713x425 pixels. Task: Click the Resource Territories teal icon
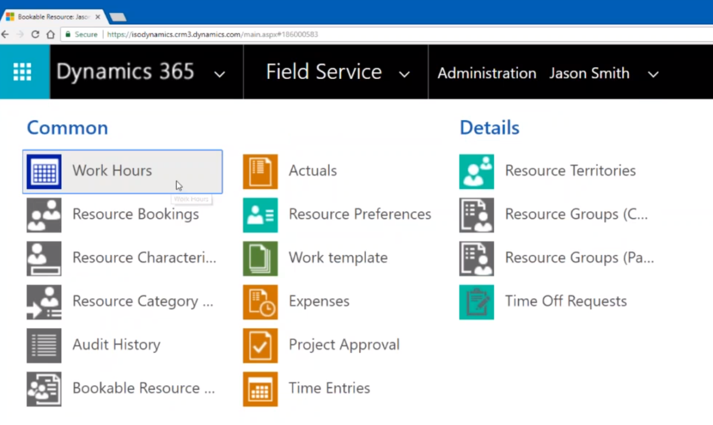477,171
